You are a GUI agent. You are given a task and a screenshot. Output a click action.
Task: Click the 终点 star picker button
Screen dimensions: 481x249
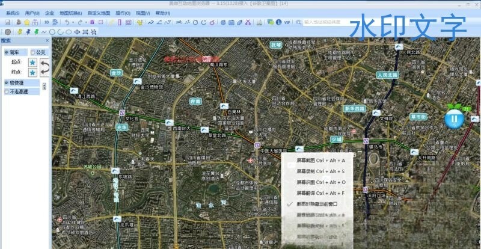pos(32,72)
